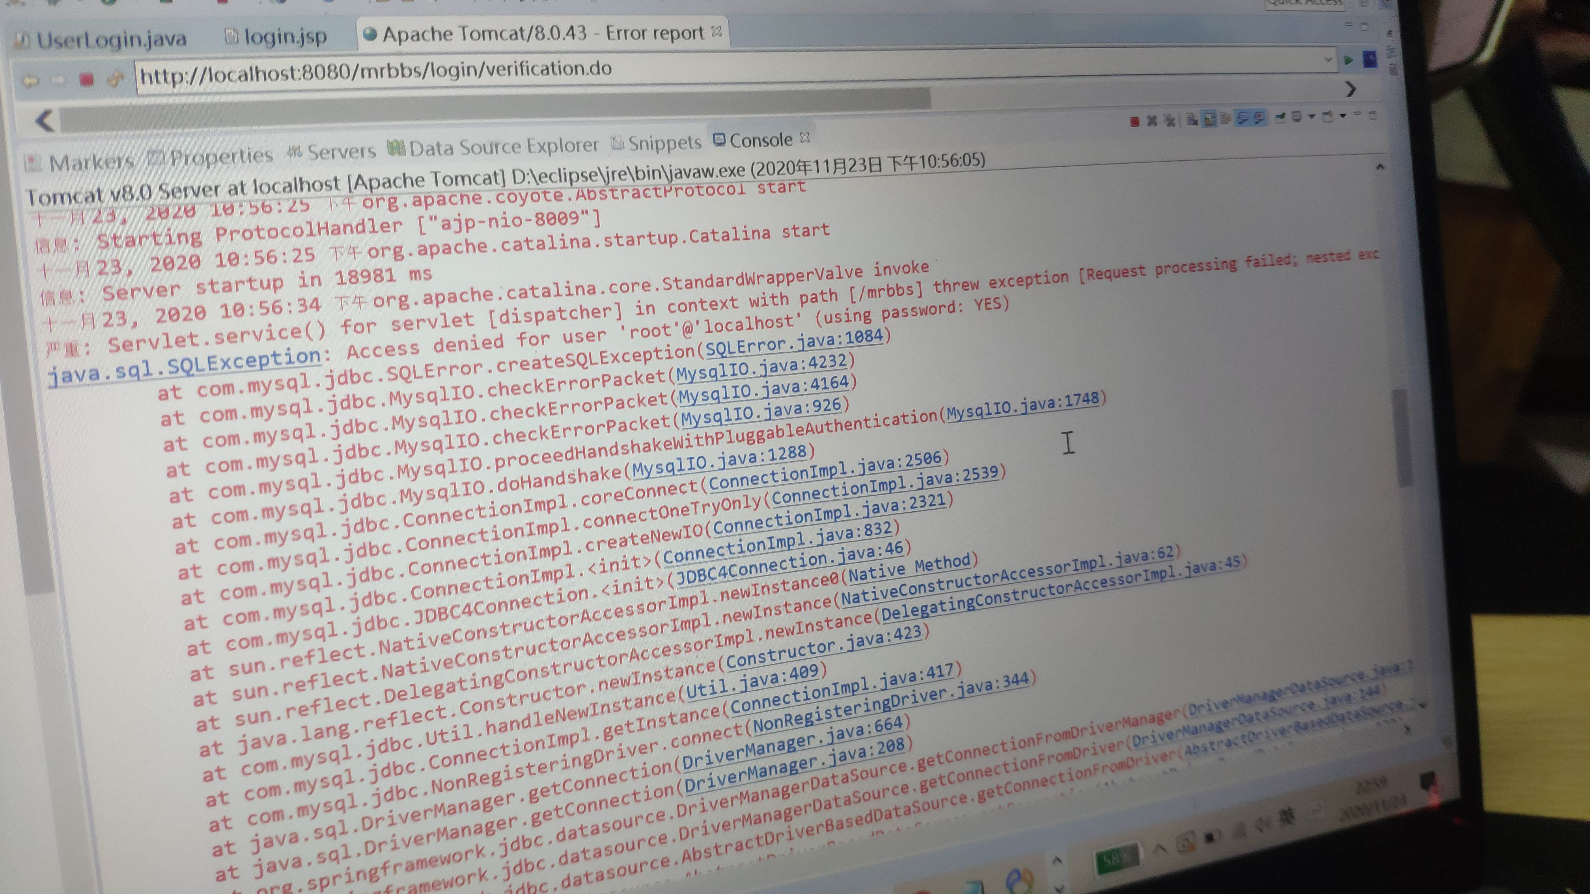Open the Open Console dropdown arrow
The height and width of the screenshot is (894, 1590).
tap(1342, 115)
